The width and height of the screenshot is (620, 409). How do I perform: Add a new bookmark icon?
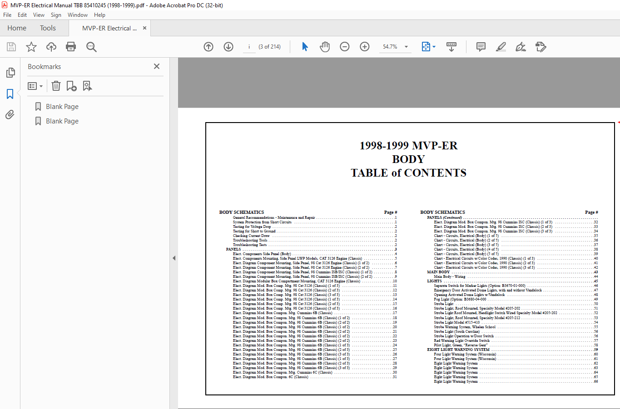coord(71,86)
